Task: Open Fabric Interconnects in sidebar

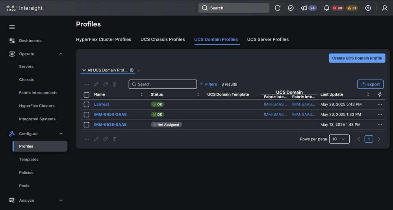Action: coord(38,92)
